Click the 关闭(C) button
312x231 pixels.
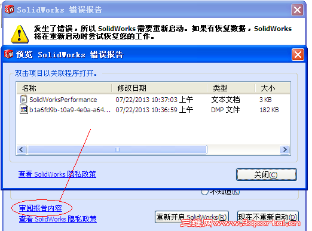(267, 175)
